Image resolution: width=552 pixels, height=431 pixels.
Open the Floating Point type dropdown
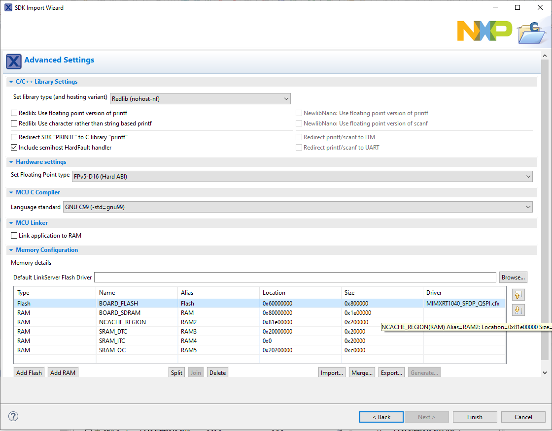[x=302, y=176]
